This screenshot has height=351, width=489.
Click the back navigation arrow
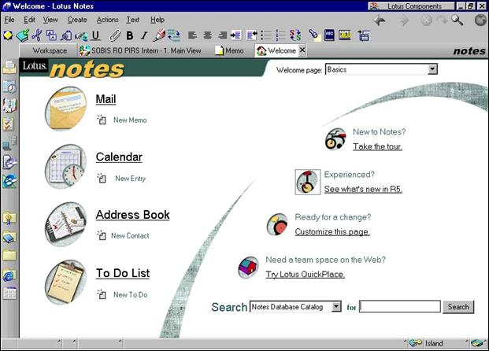[x=380, y=20]
